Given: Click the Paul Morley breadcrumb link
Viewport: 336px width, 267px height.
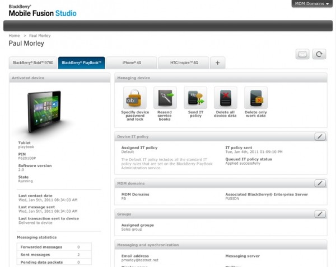Looking at the screenshot, I should (x=40, y=36).
